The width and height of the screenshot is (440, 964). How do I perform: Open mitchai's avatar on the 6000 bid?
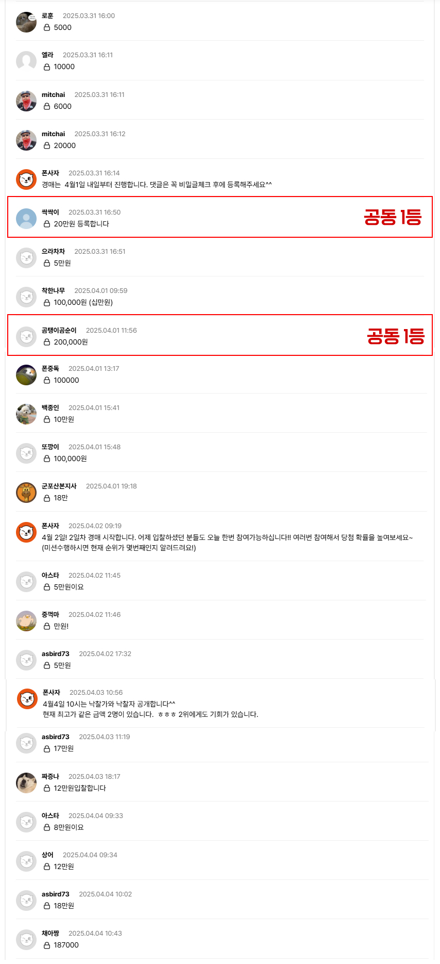point(26,101)
